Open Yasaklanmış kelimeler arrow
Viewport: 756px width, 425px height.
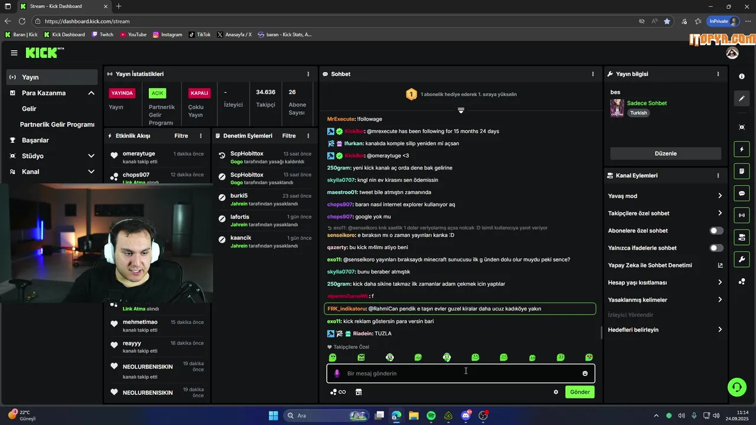(x=720, y=300)
